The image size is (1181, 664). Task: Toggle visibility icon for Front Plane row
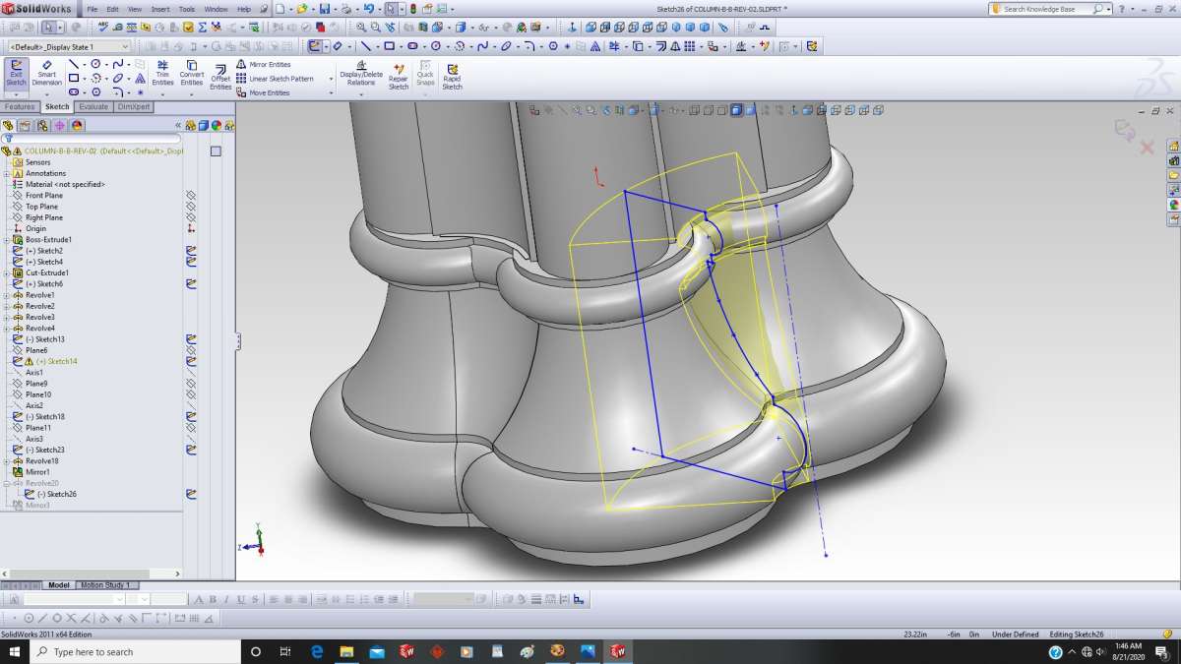(191, 196)
